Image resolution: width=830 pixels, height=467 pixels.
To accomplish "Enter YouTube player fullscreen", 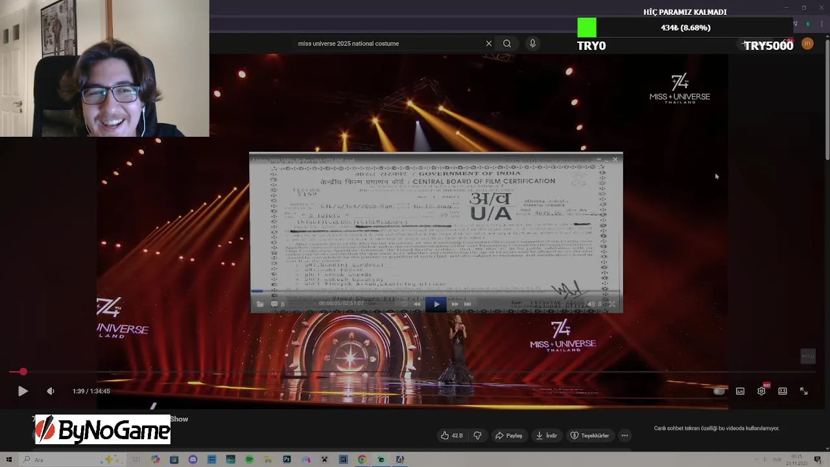I will 804,391.
